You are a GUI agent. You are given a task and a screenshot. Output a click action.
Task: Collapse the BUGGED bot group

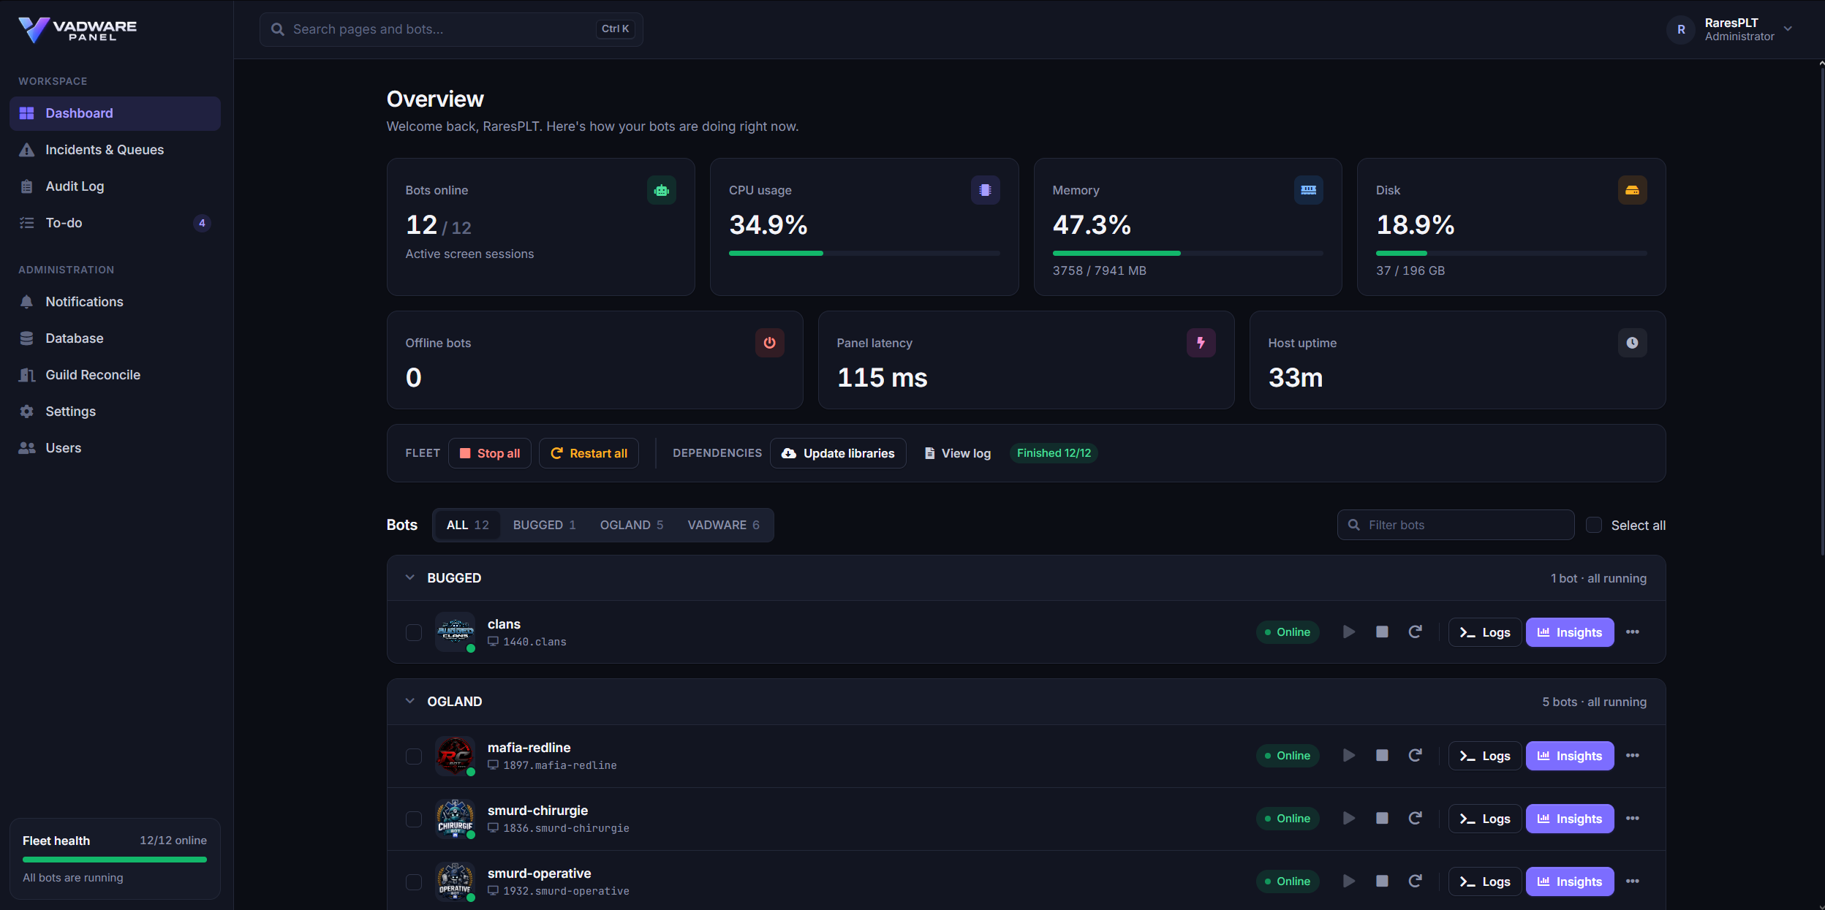[x=410, y=577]
